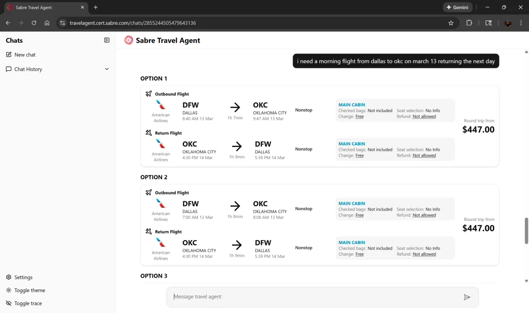This screenshot has width=529, height=313.
Task: Click American Airlines logo on Option 2 return
Action: [x=161, y=243]
